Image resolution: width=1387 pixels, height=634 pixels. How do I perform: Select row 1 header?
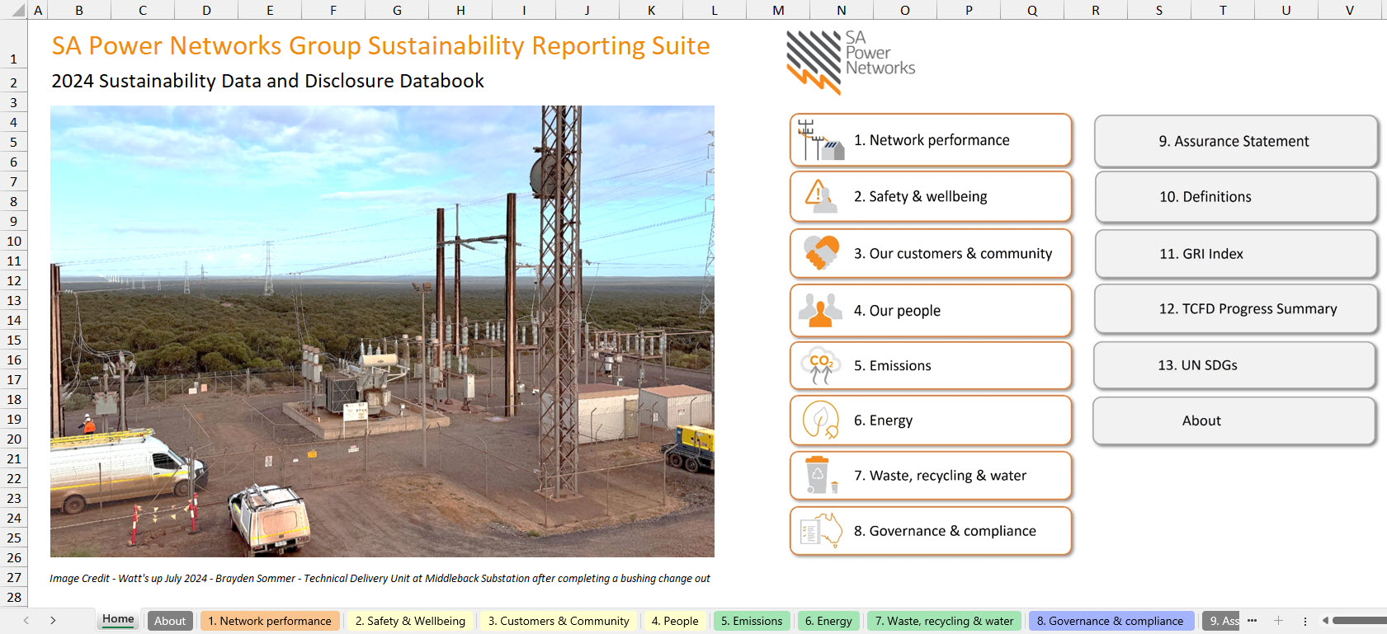[x=13, y=45]
